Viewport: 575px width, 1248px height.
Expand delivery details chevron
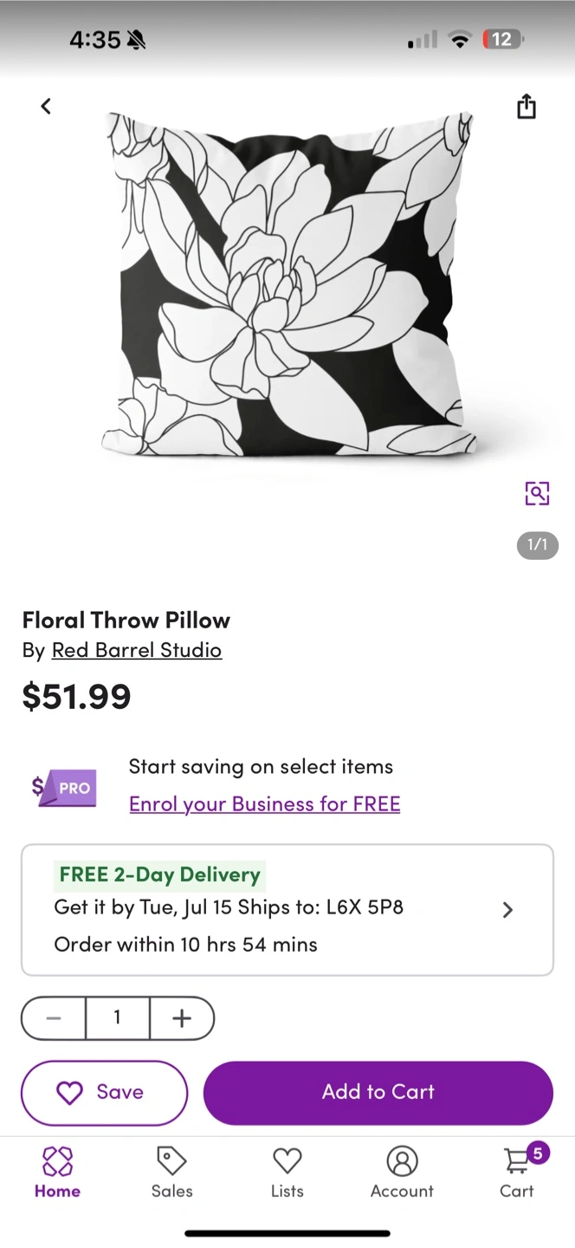(508, 909)
